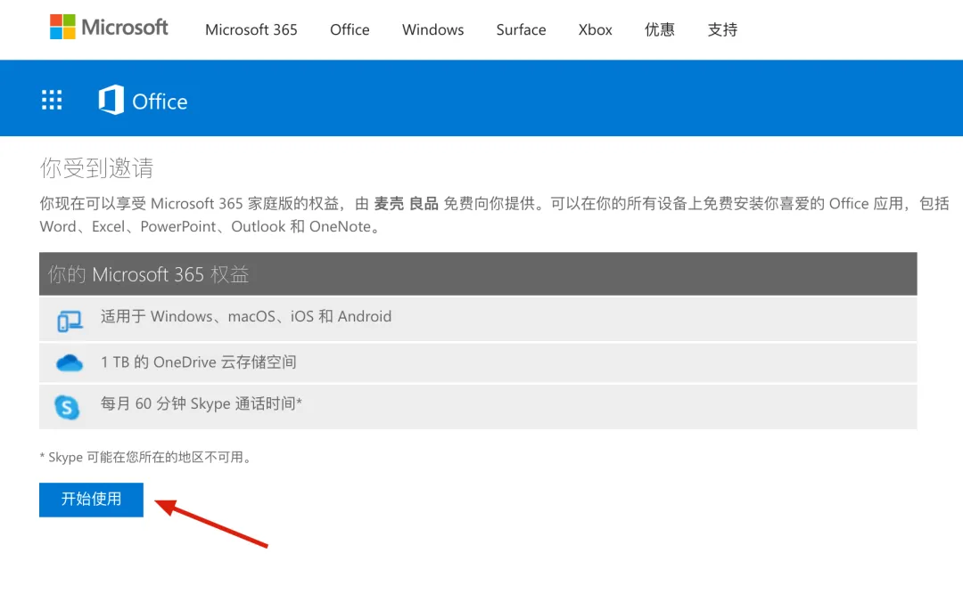The height and width of the screenshot is (594, 963).
Task: Open the Surface navigation item
Action: click(x=521, y=29)
